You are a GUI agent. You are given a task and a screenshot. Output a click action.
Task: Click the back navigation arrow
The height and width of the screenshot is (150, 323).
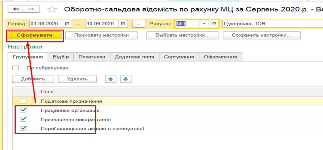18,9
